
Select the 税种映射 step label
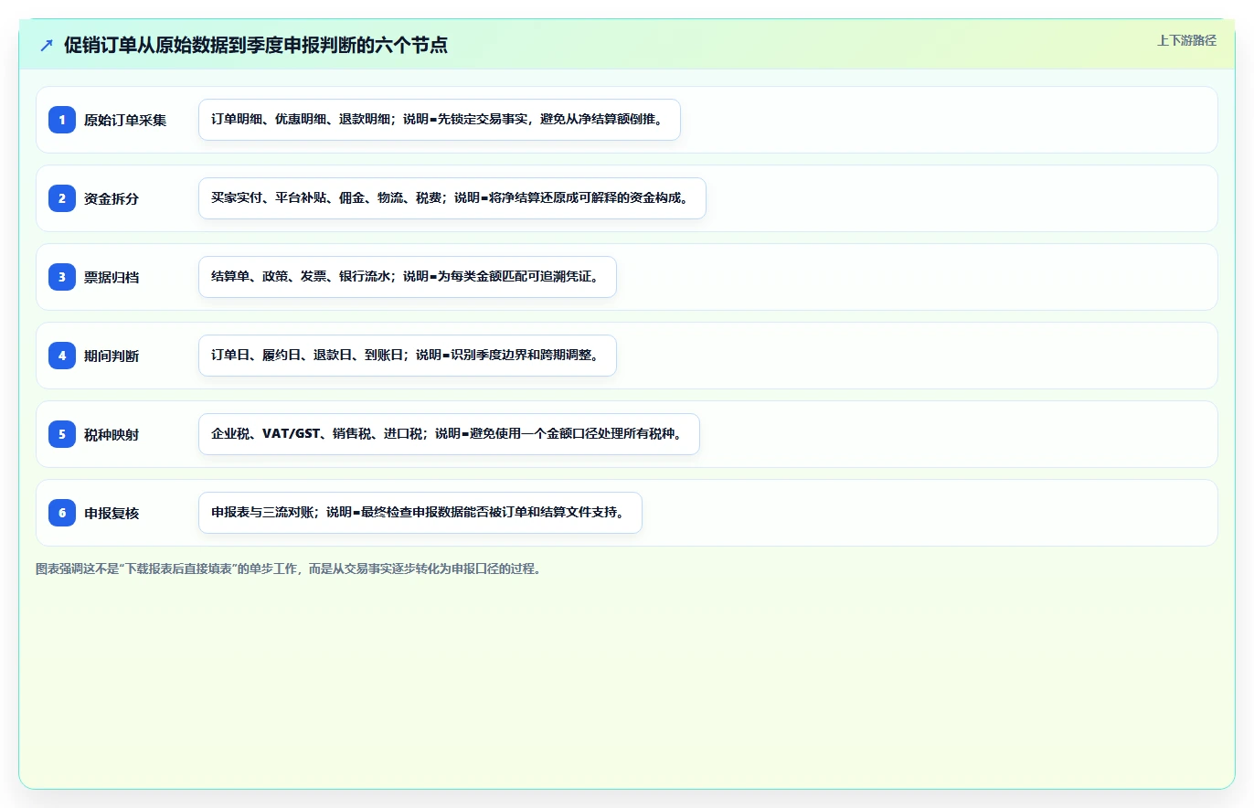click(x=112, y=434)
